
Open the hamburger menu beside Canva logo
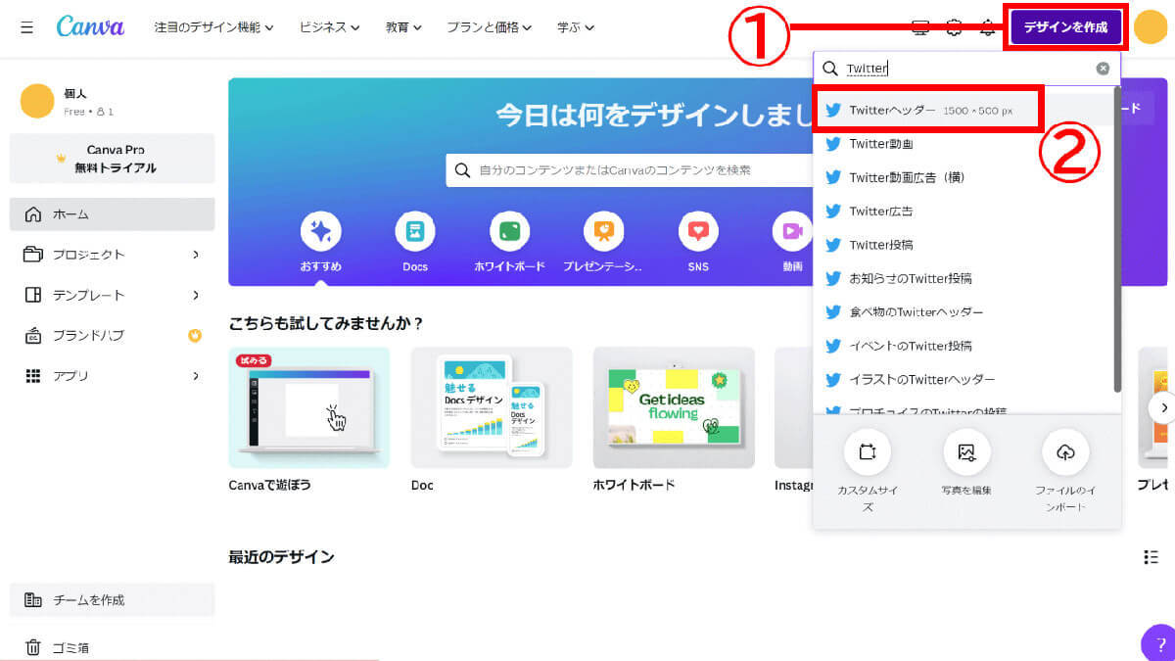click(26, 27)
